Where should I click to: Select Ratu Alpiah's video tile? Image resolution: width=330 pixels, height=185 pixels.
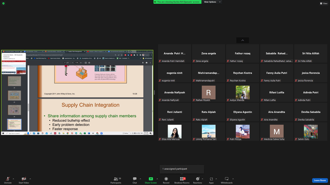208,112
